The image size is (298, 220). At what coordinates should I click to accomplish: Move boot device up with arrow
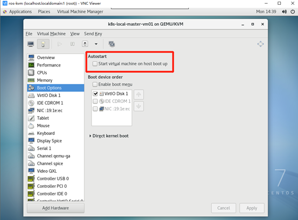tap(139, 94)
